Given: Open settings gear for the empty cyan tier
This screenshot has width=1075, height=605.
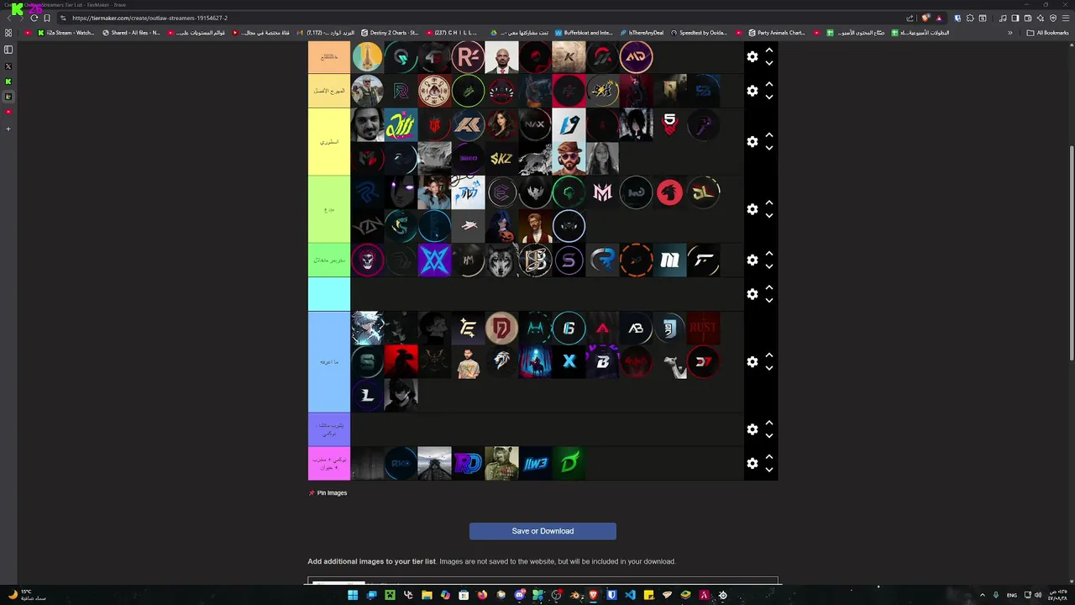Looking at the screenshot, I should (752, 294).
